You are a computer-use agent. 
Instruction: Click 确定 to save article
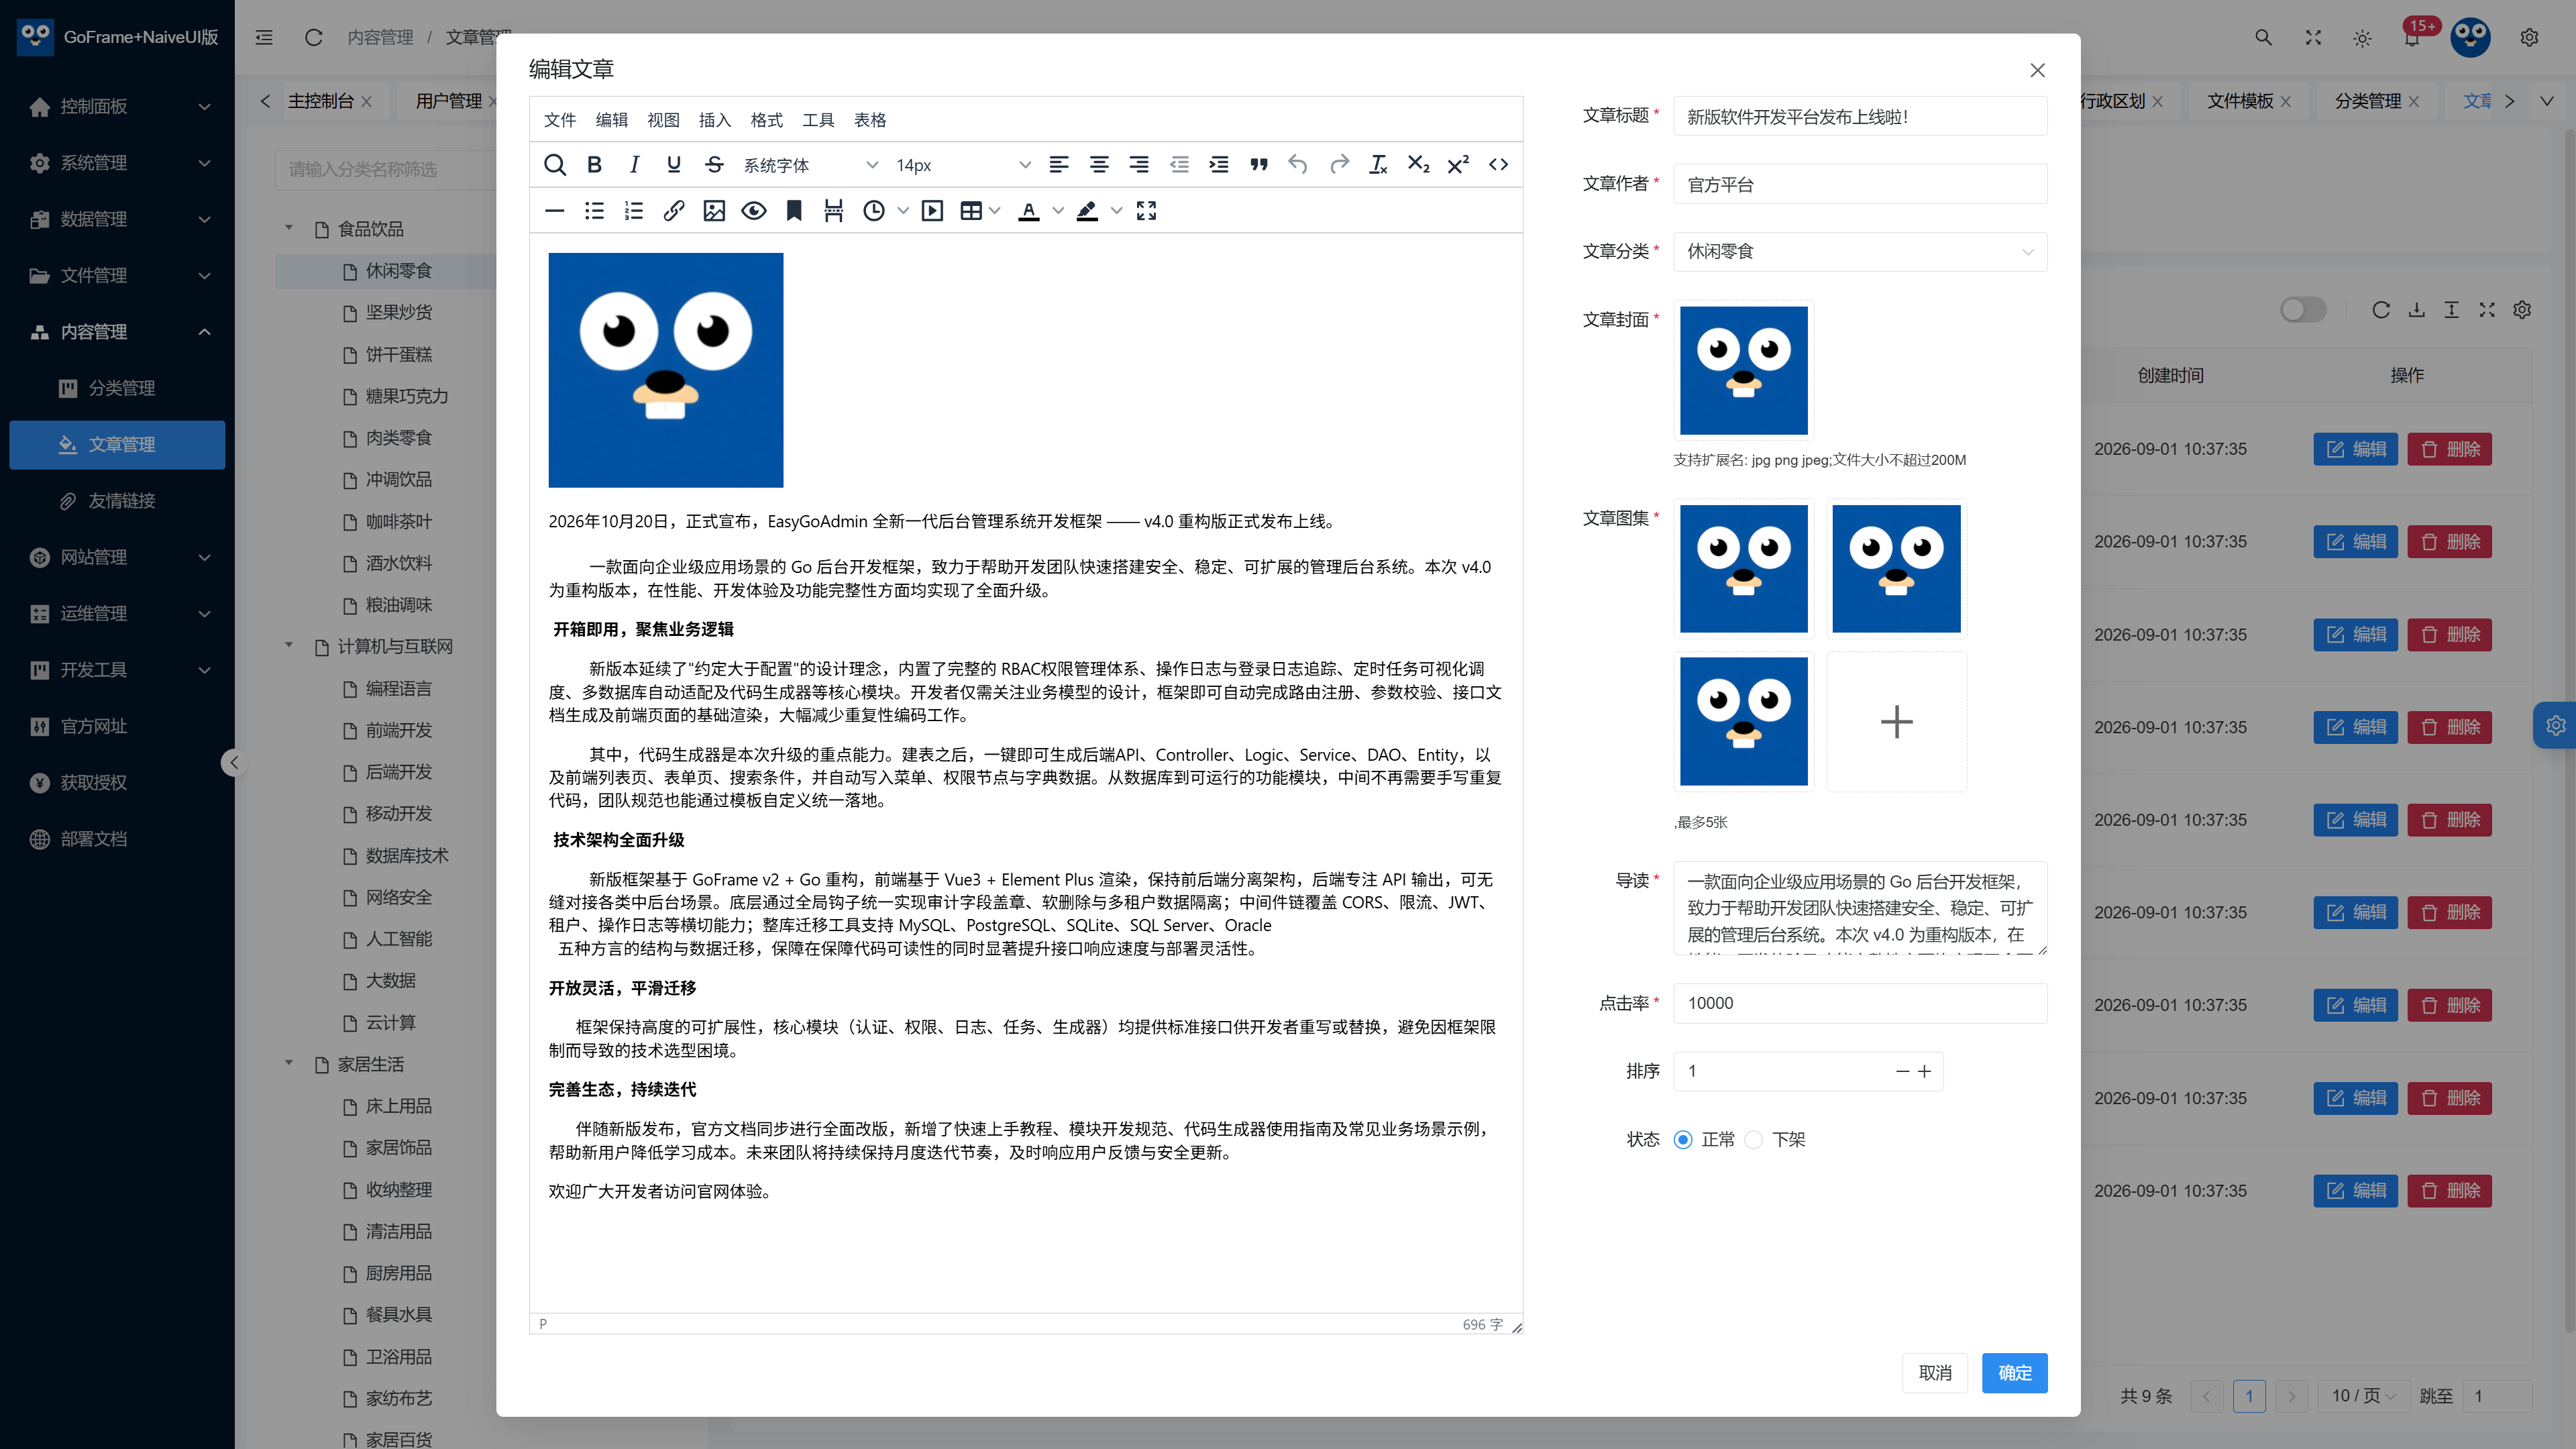tap(2014, 1373)
